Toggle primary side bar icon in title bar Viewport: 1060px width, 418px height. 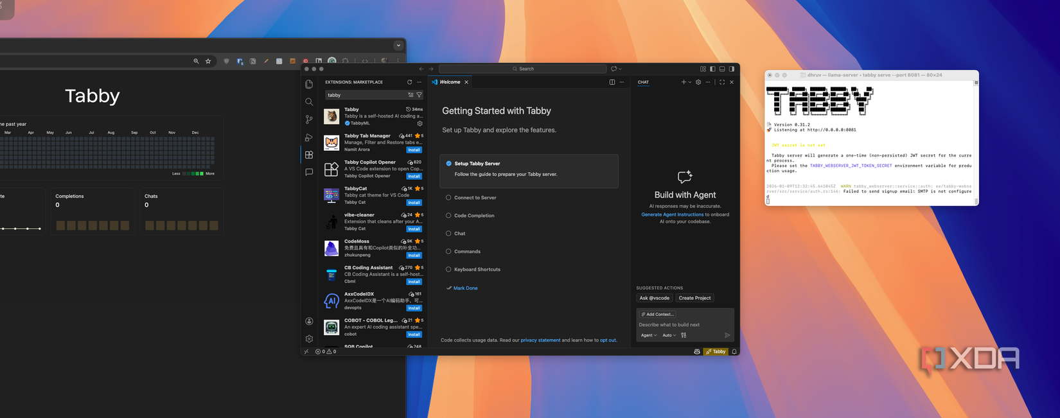point(712,69)
